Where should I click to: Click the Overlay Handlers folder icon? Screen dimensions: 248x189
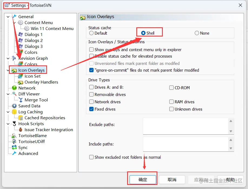pyautogui.click(x=20, y=82)
